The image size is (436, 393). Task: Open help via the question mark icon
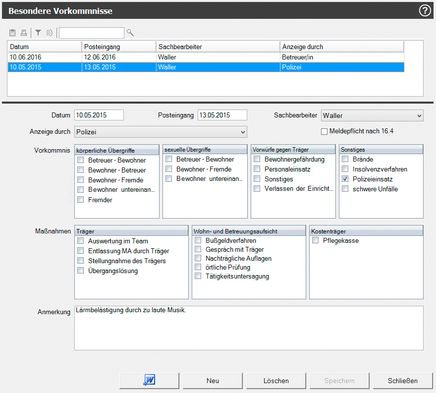click(x=425, y=10)
